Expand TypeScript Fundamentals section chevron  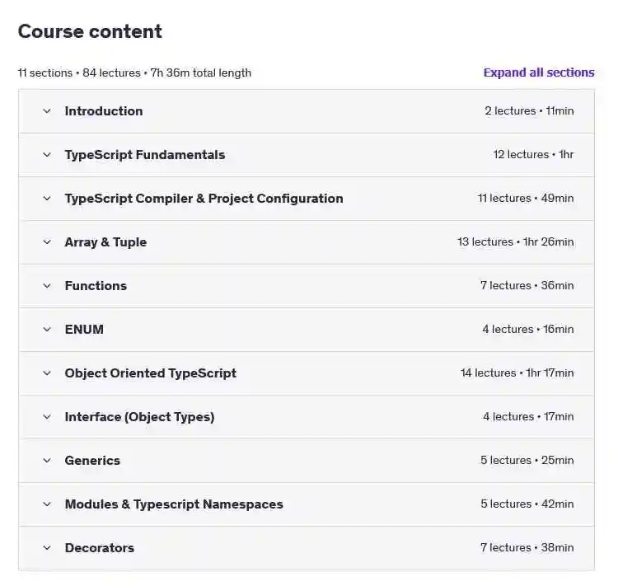[47, 155]
